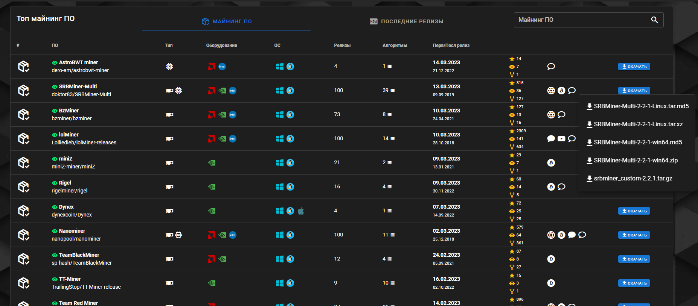This screenshot has width=698, height=306.
Task: Click the search magnifier icon
Action: tap(654, 20)
